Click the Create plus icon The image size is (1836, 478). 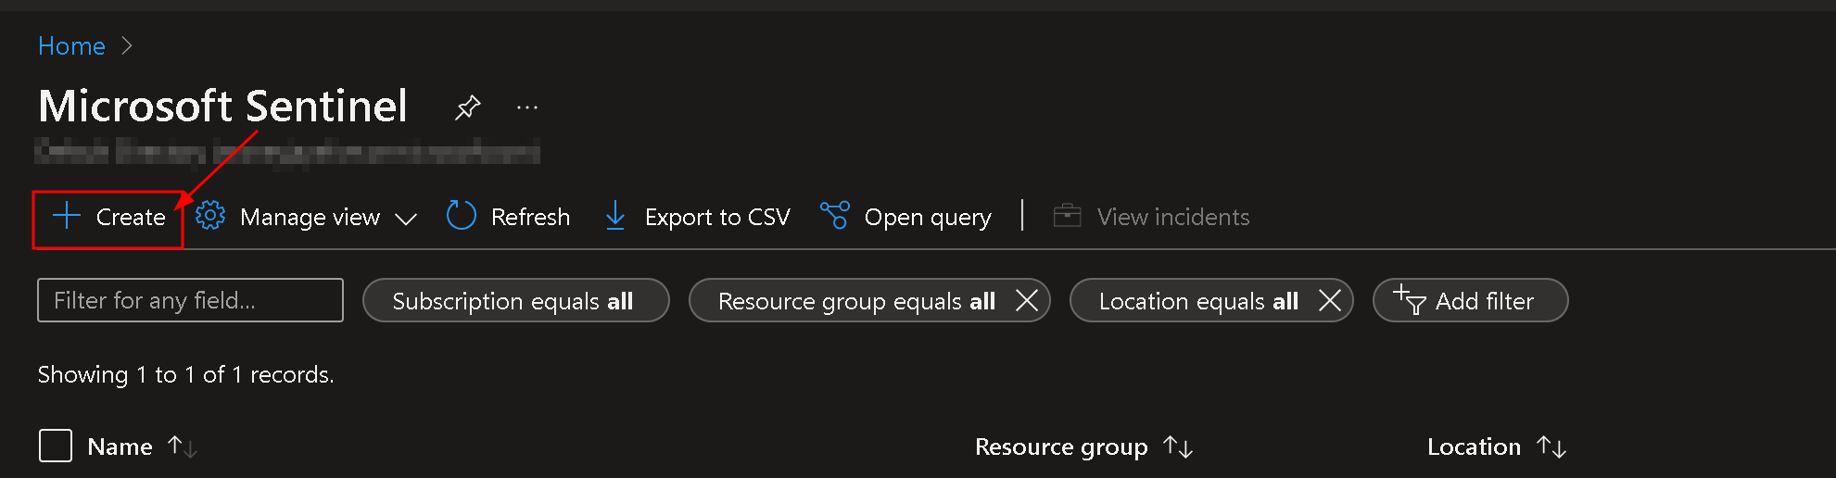point(67,217)
